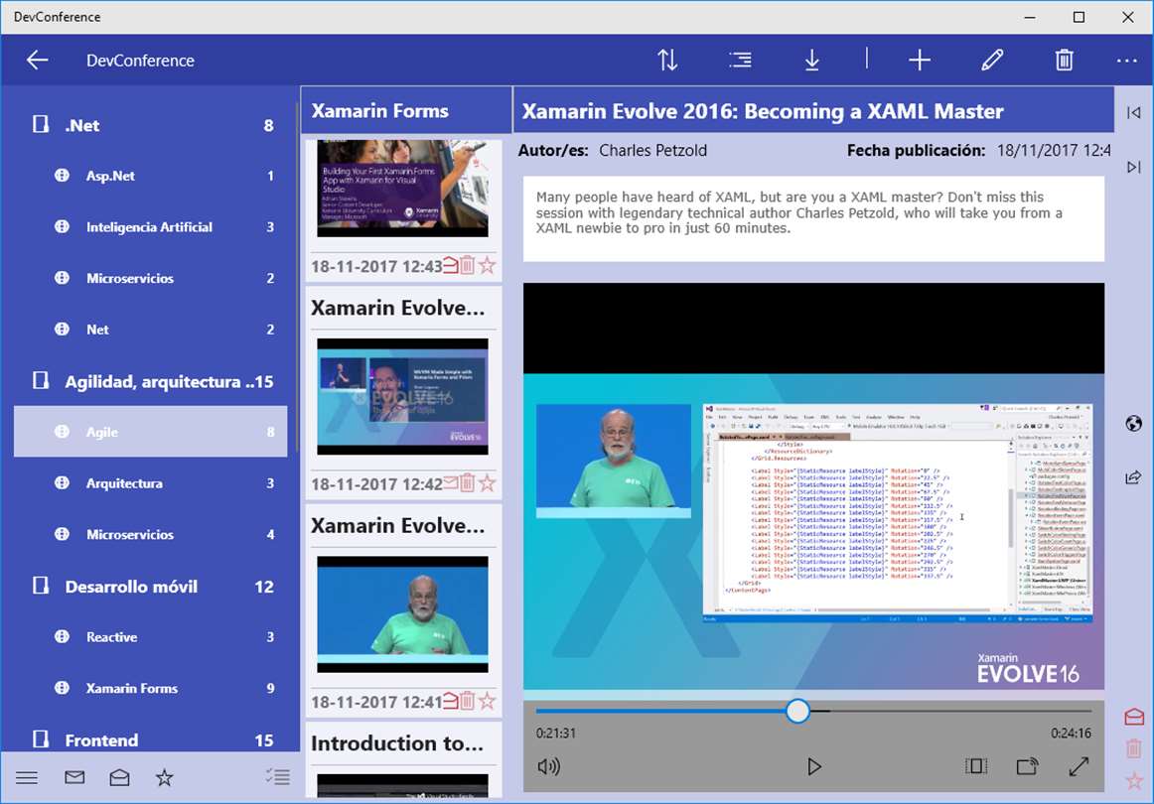Star the 18-11-2017 12:43 item
This screenshot has height=804, width=1154.
tap(487, 266)
